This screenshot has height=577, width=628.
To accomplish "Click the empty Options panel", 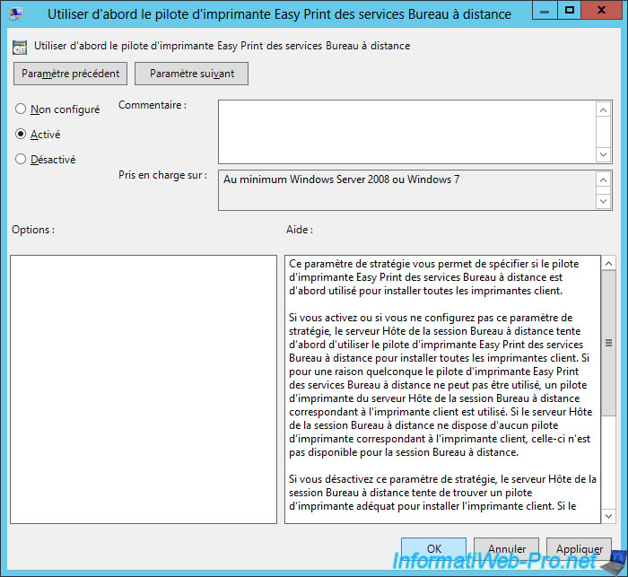I will coord(144,389).
